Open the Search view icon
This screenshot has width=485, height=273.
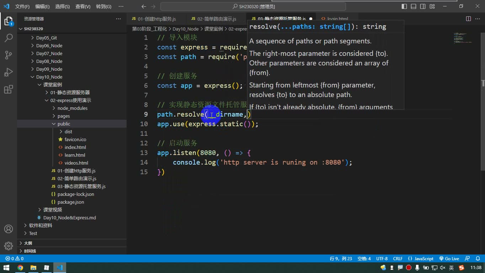pyautogui.click(x=9, y=38)
